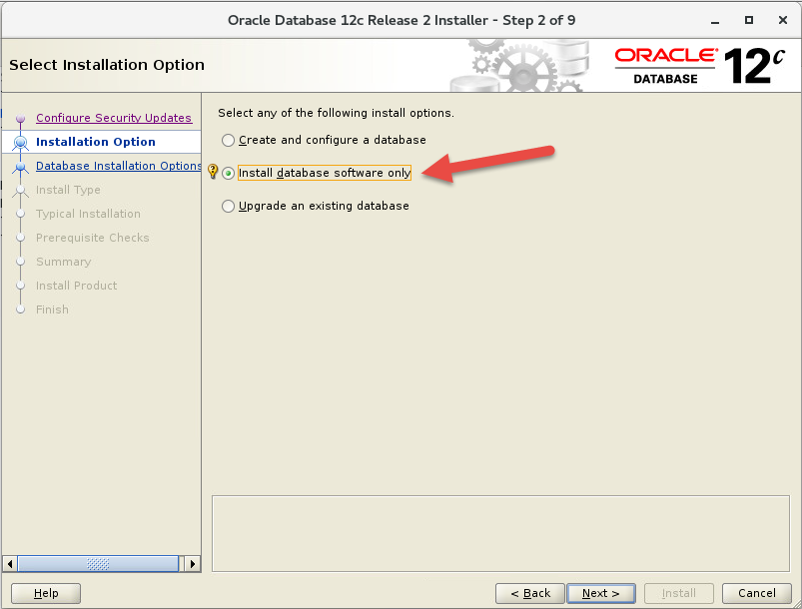Click the greyed-out Finish step
The image size is (802, 609).
52,309
